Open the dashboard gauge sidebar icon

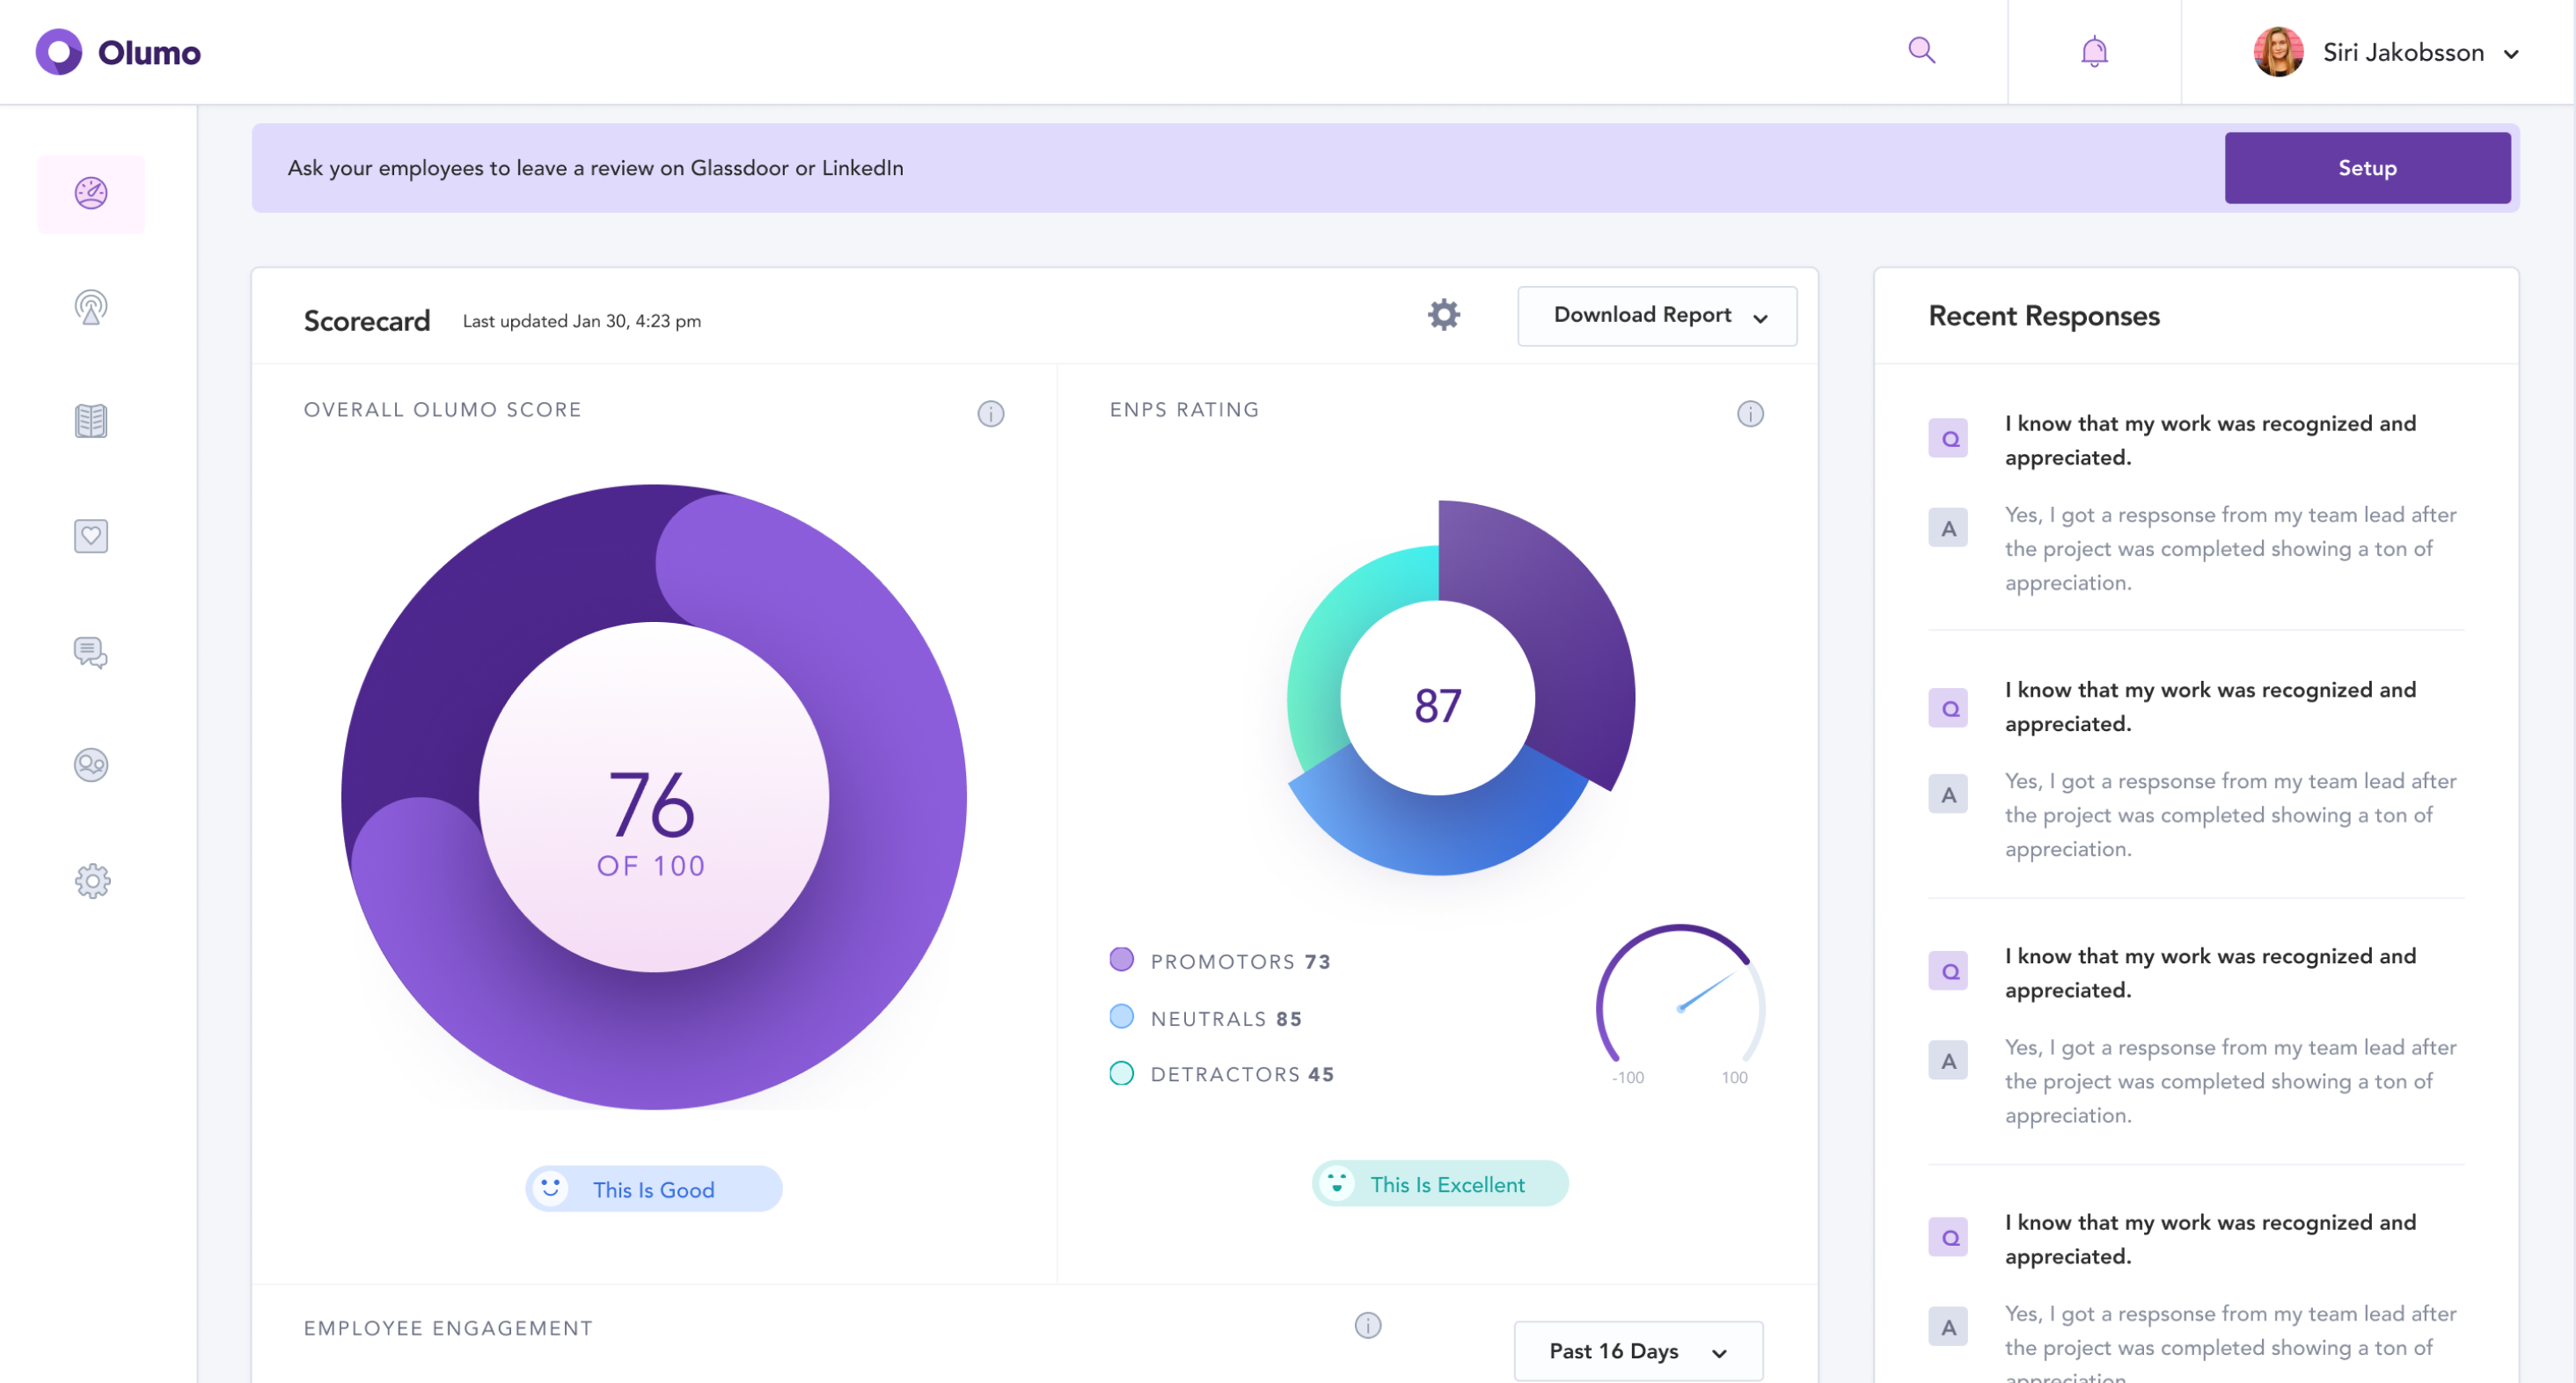tap(91, 193)
